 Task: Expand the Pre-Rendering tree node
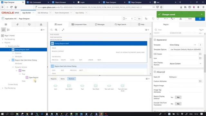pyautogui.click(x=3, y=39)
